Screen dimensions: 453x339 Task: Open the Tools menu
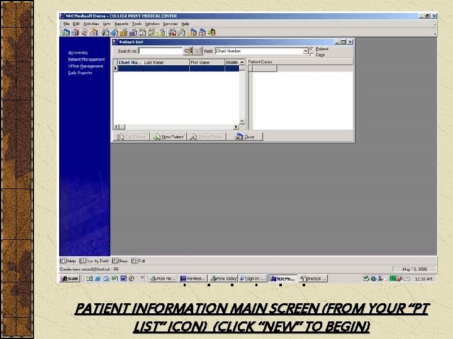137,24
